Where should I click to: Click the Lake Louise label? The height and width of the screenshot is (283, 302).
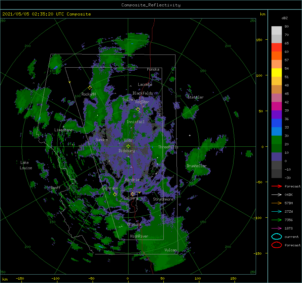tap(26, 165)
